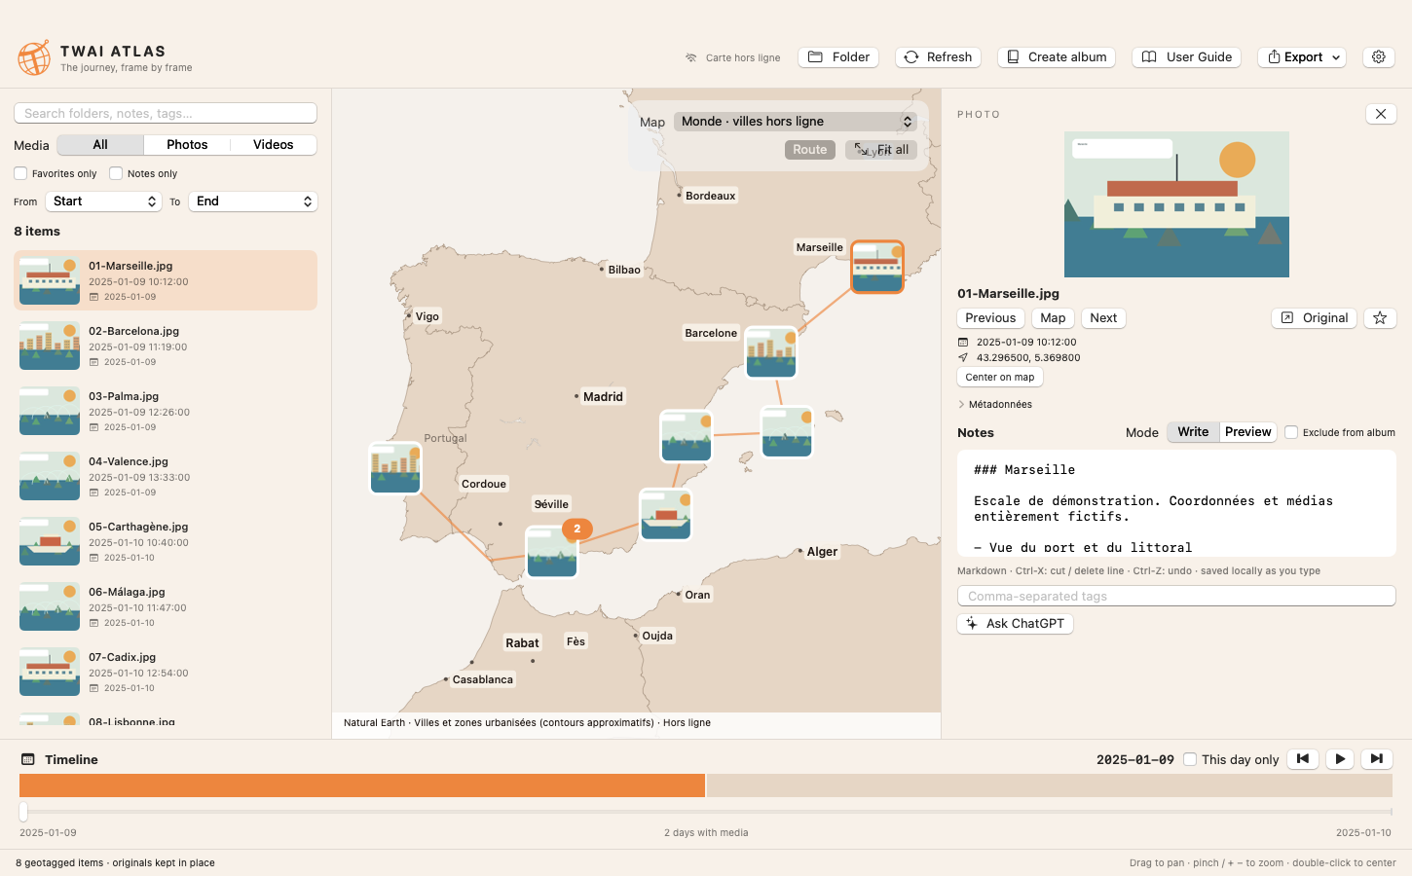
Task: Open the Export dropdown menu
Action: tap(1302, 57)
